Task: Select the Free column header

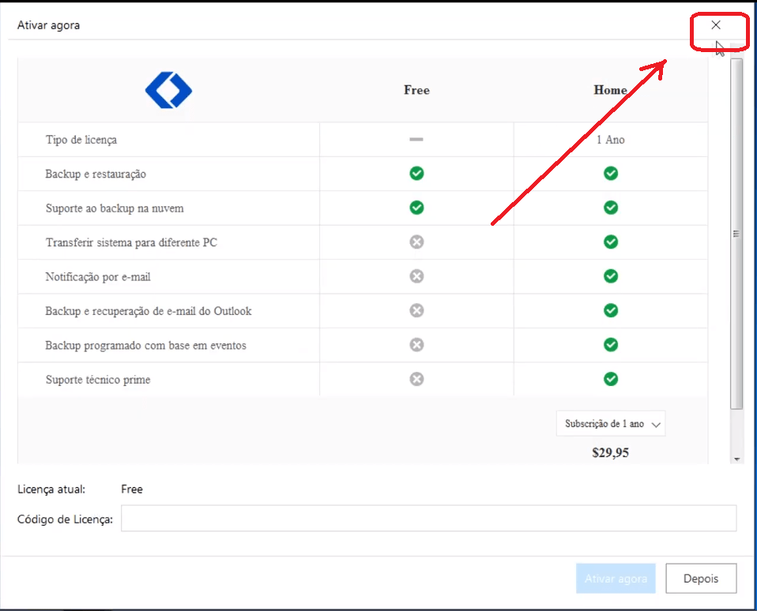Action: click(416, 90)
